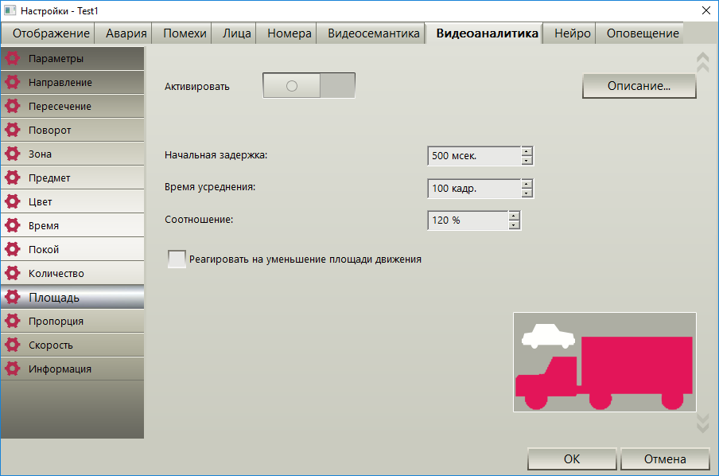Click gear icon beside Поворот
Viewport: 719px width, 476px height.
point(13,130)
